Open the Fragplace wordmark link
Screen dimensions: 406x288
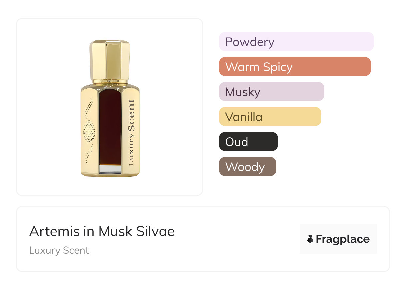[342, 239]
